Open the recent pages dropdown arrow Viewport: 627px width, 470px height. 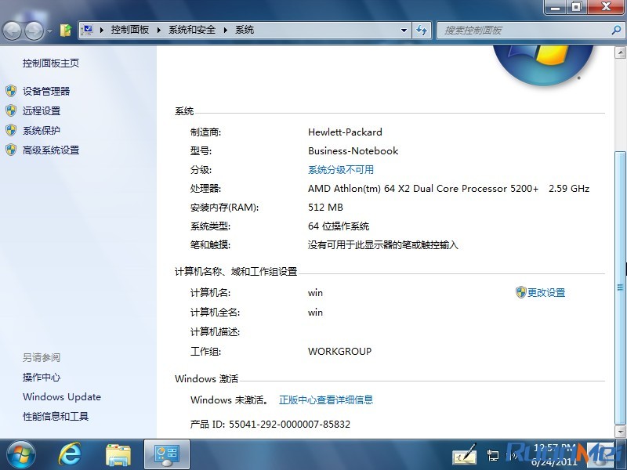pos(49,31)
